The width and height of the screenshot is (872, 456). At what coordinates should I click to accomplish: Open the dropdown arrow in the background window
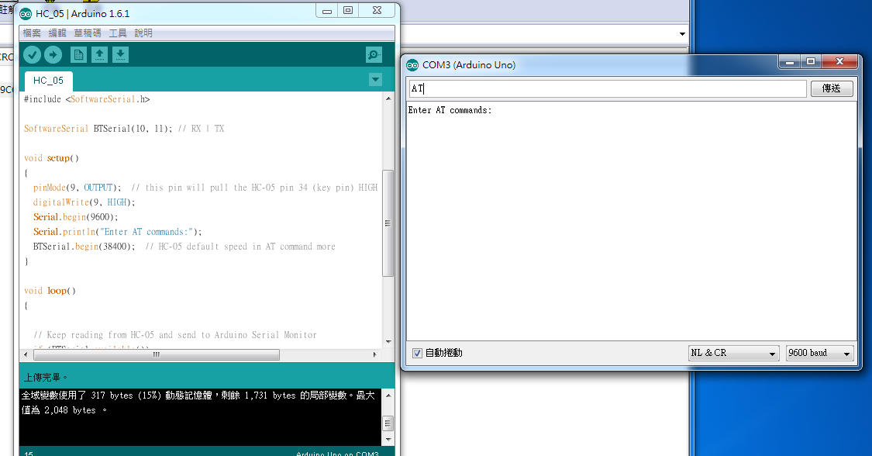[x=682, y=34]
